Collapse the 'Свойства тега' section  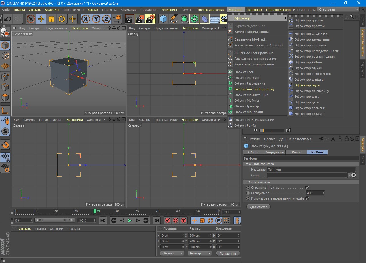click(247, 182)
